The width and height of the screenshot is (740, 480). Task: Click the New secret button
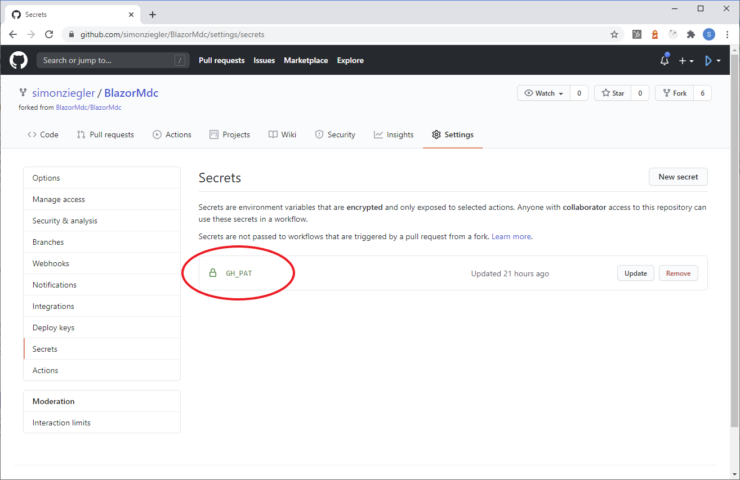point(678,177)
